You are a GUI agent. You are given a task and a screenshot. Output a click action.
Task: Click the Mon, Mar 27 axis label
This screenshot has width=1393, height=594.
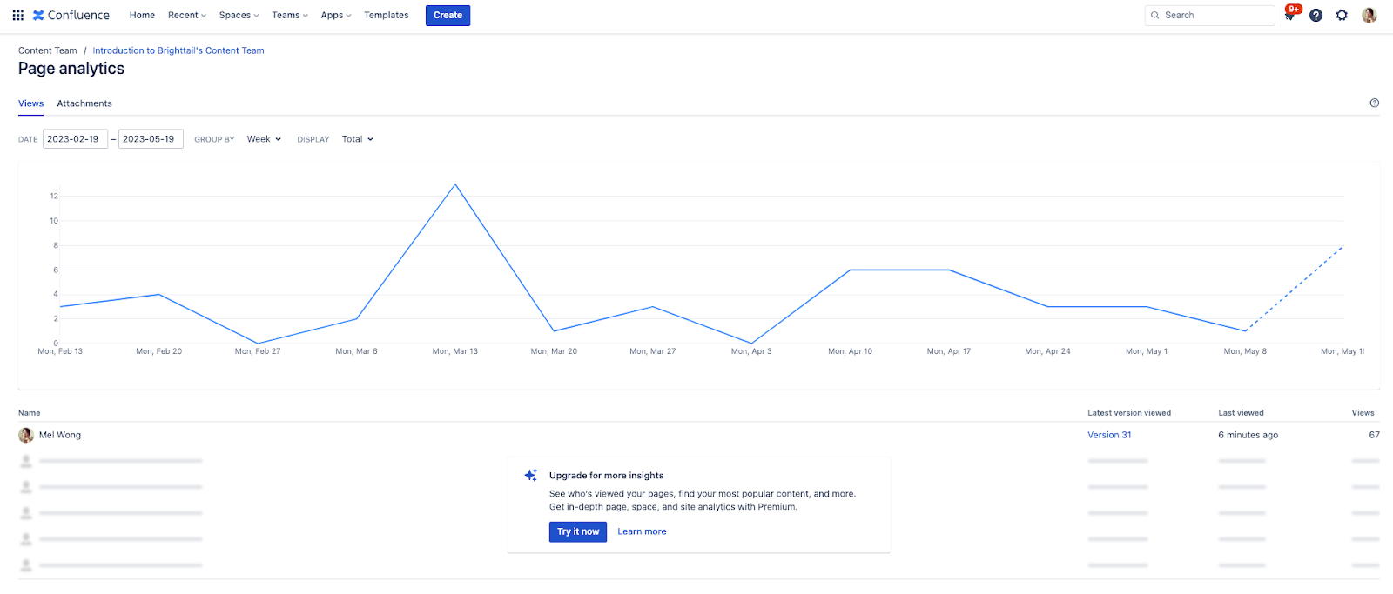[x=653, y=351]
